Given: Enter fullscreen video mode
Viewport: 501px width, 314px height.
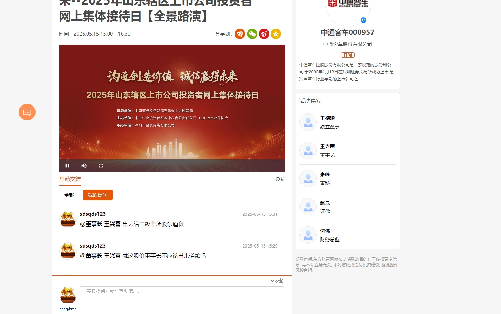Looking at the screenshot, I should click(101, 166).
